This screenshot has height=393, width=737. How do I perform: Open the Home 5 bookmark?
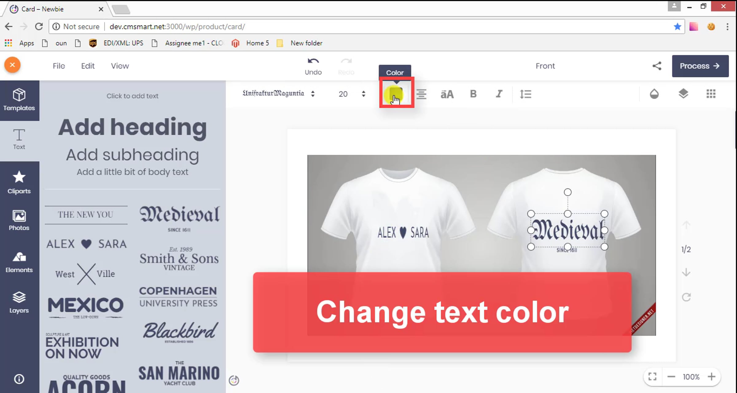coord(250,43)
